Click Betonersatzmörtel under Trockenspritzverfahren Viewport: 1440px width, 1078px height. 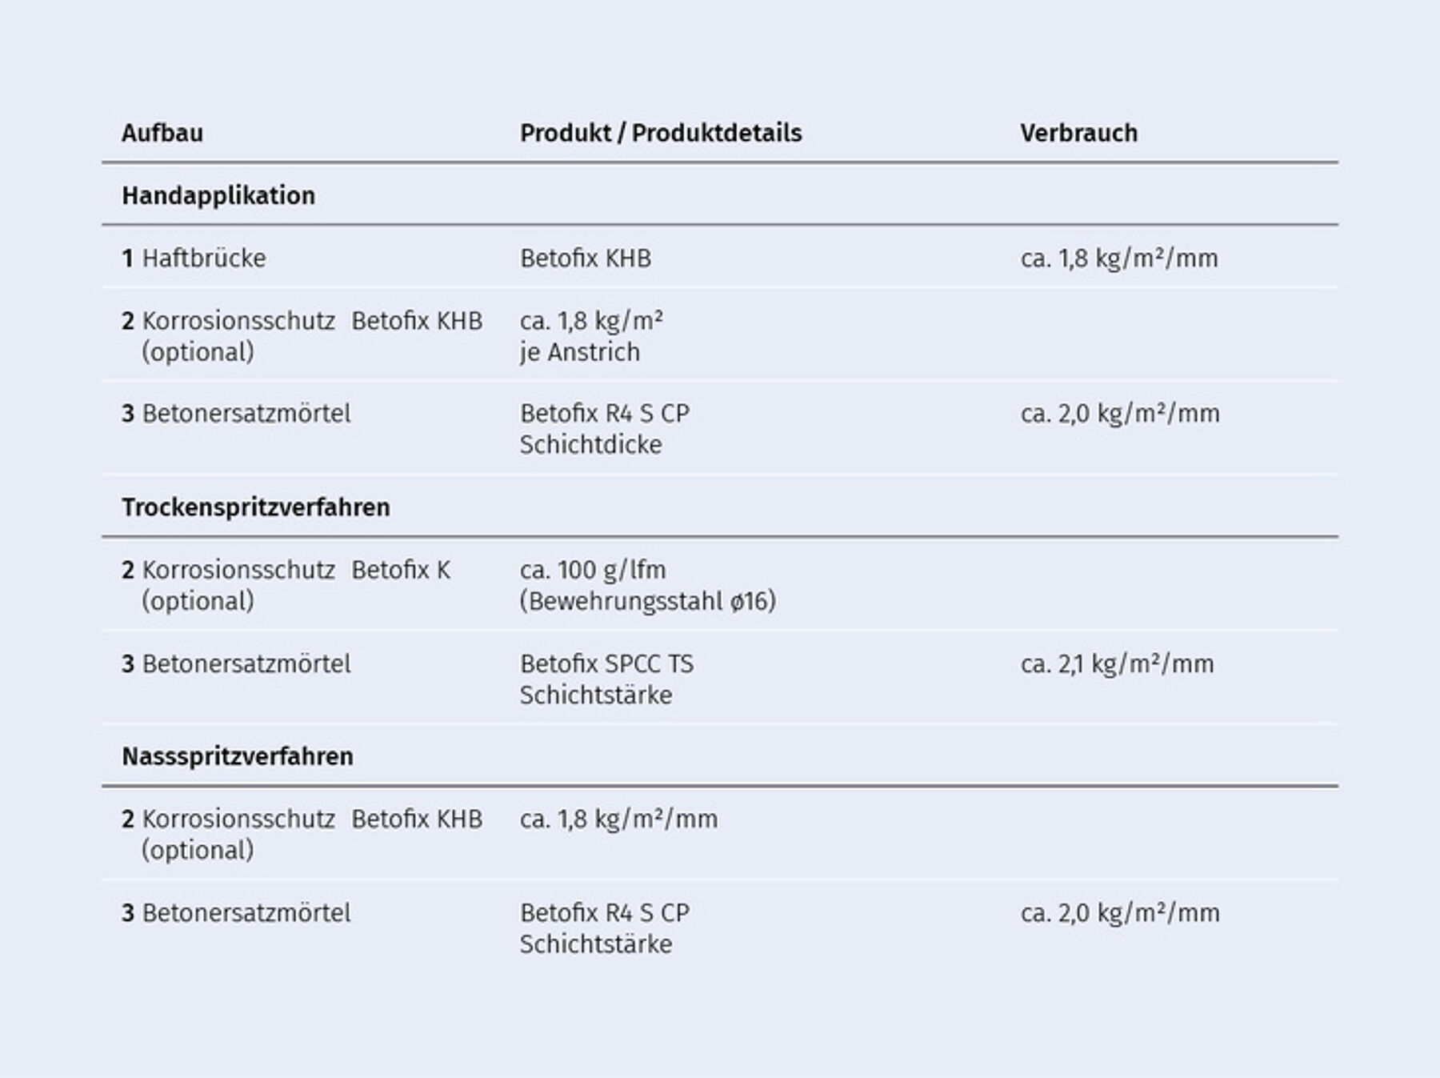click(246, 663)
